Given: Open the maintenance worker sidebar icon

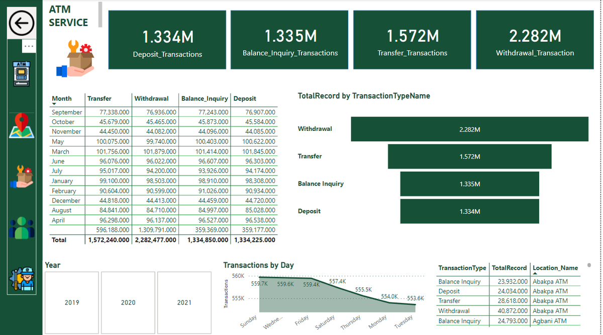Looking at the screenshot, I should (22, 280).
